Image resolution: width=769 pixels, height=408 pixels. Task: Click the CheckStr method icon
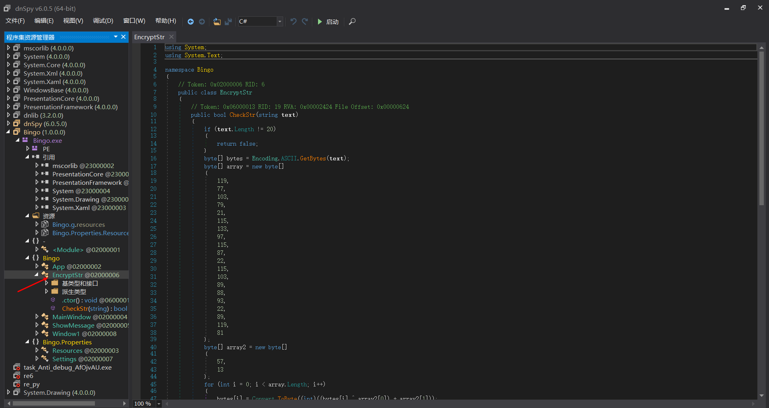53,308
